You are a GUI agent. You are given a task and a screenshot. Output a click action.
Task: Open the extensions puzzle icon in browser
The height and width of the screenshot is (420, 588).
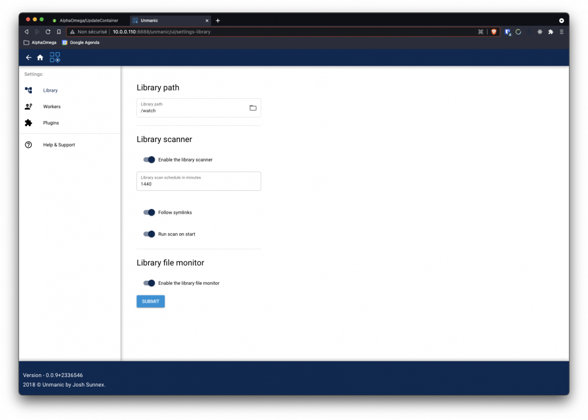(550, 32)
